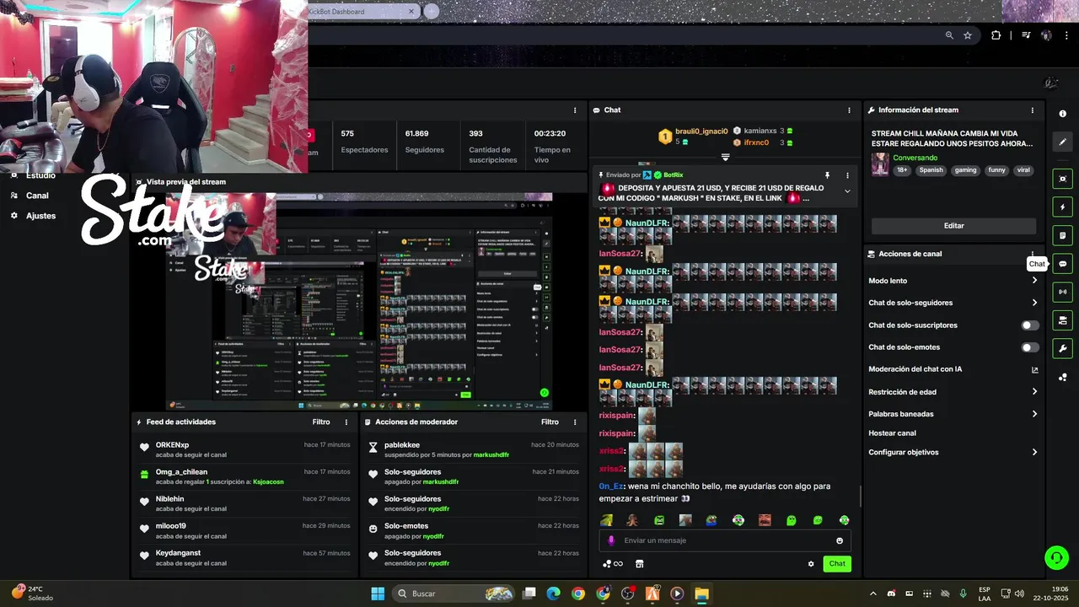Open Información del stream three-dot menu
The image size is (1079, 607).
[x=1032, y=110]
